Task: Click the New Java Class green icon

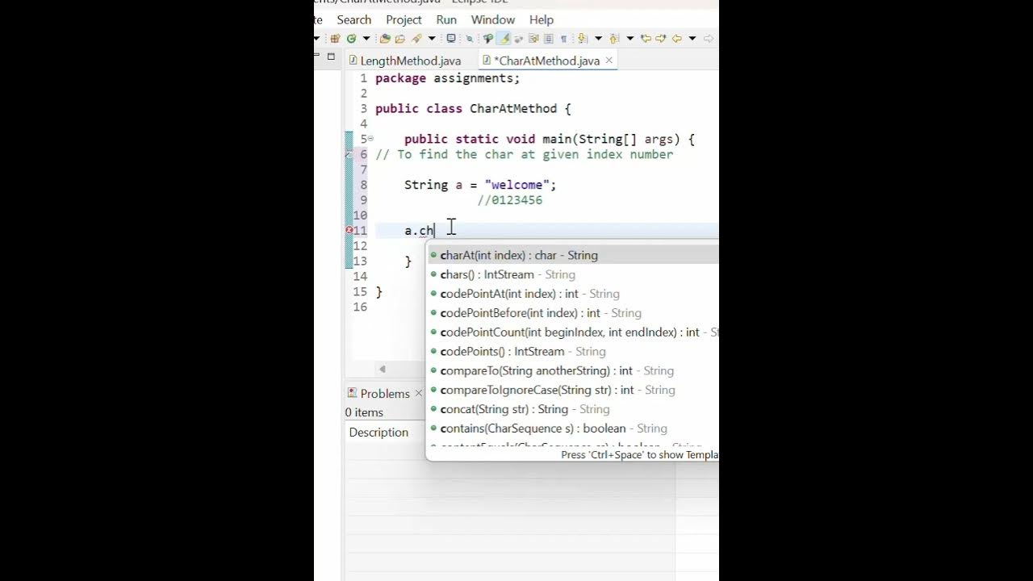Action: 352,39
